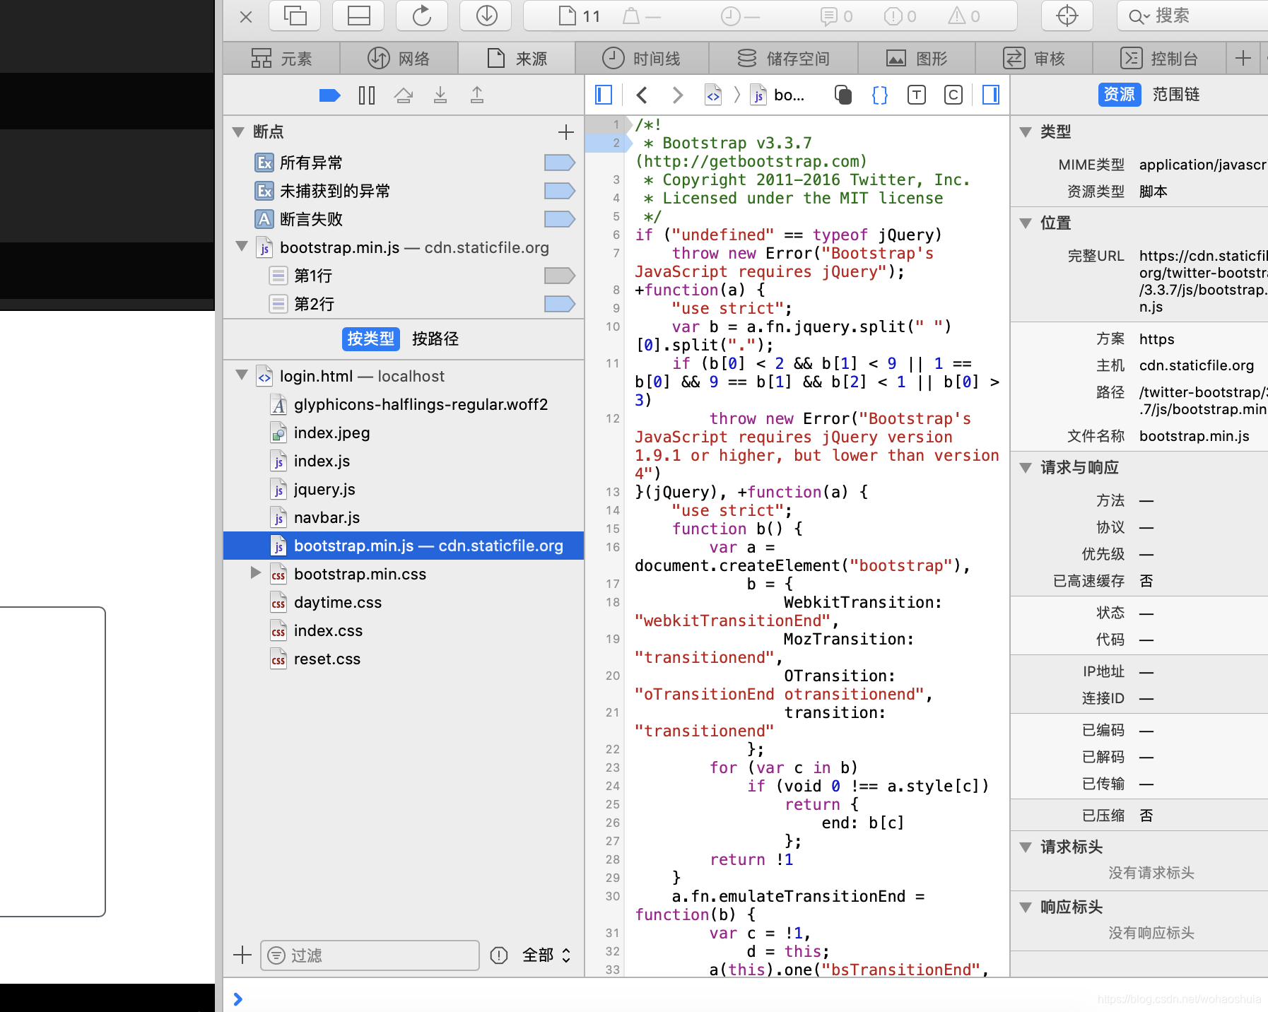Switch to the 网络 tab

[399, 58]
